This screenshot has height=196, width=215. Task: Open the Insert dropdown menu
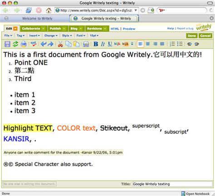point(34,35)
